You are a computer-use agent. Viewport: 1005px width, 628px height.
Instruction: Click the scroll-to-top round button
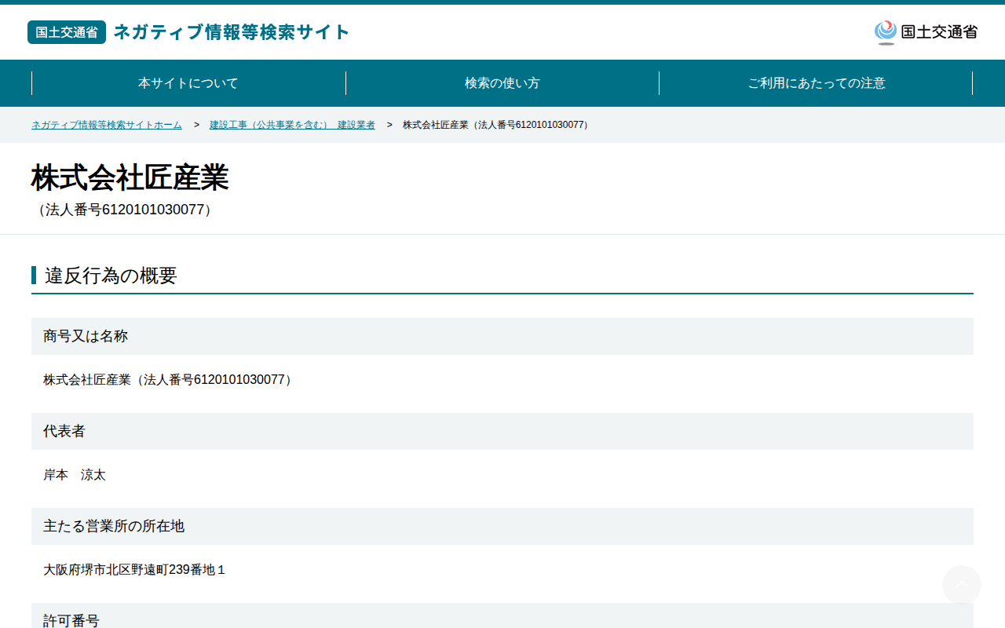point(962,585)
